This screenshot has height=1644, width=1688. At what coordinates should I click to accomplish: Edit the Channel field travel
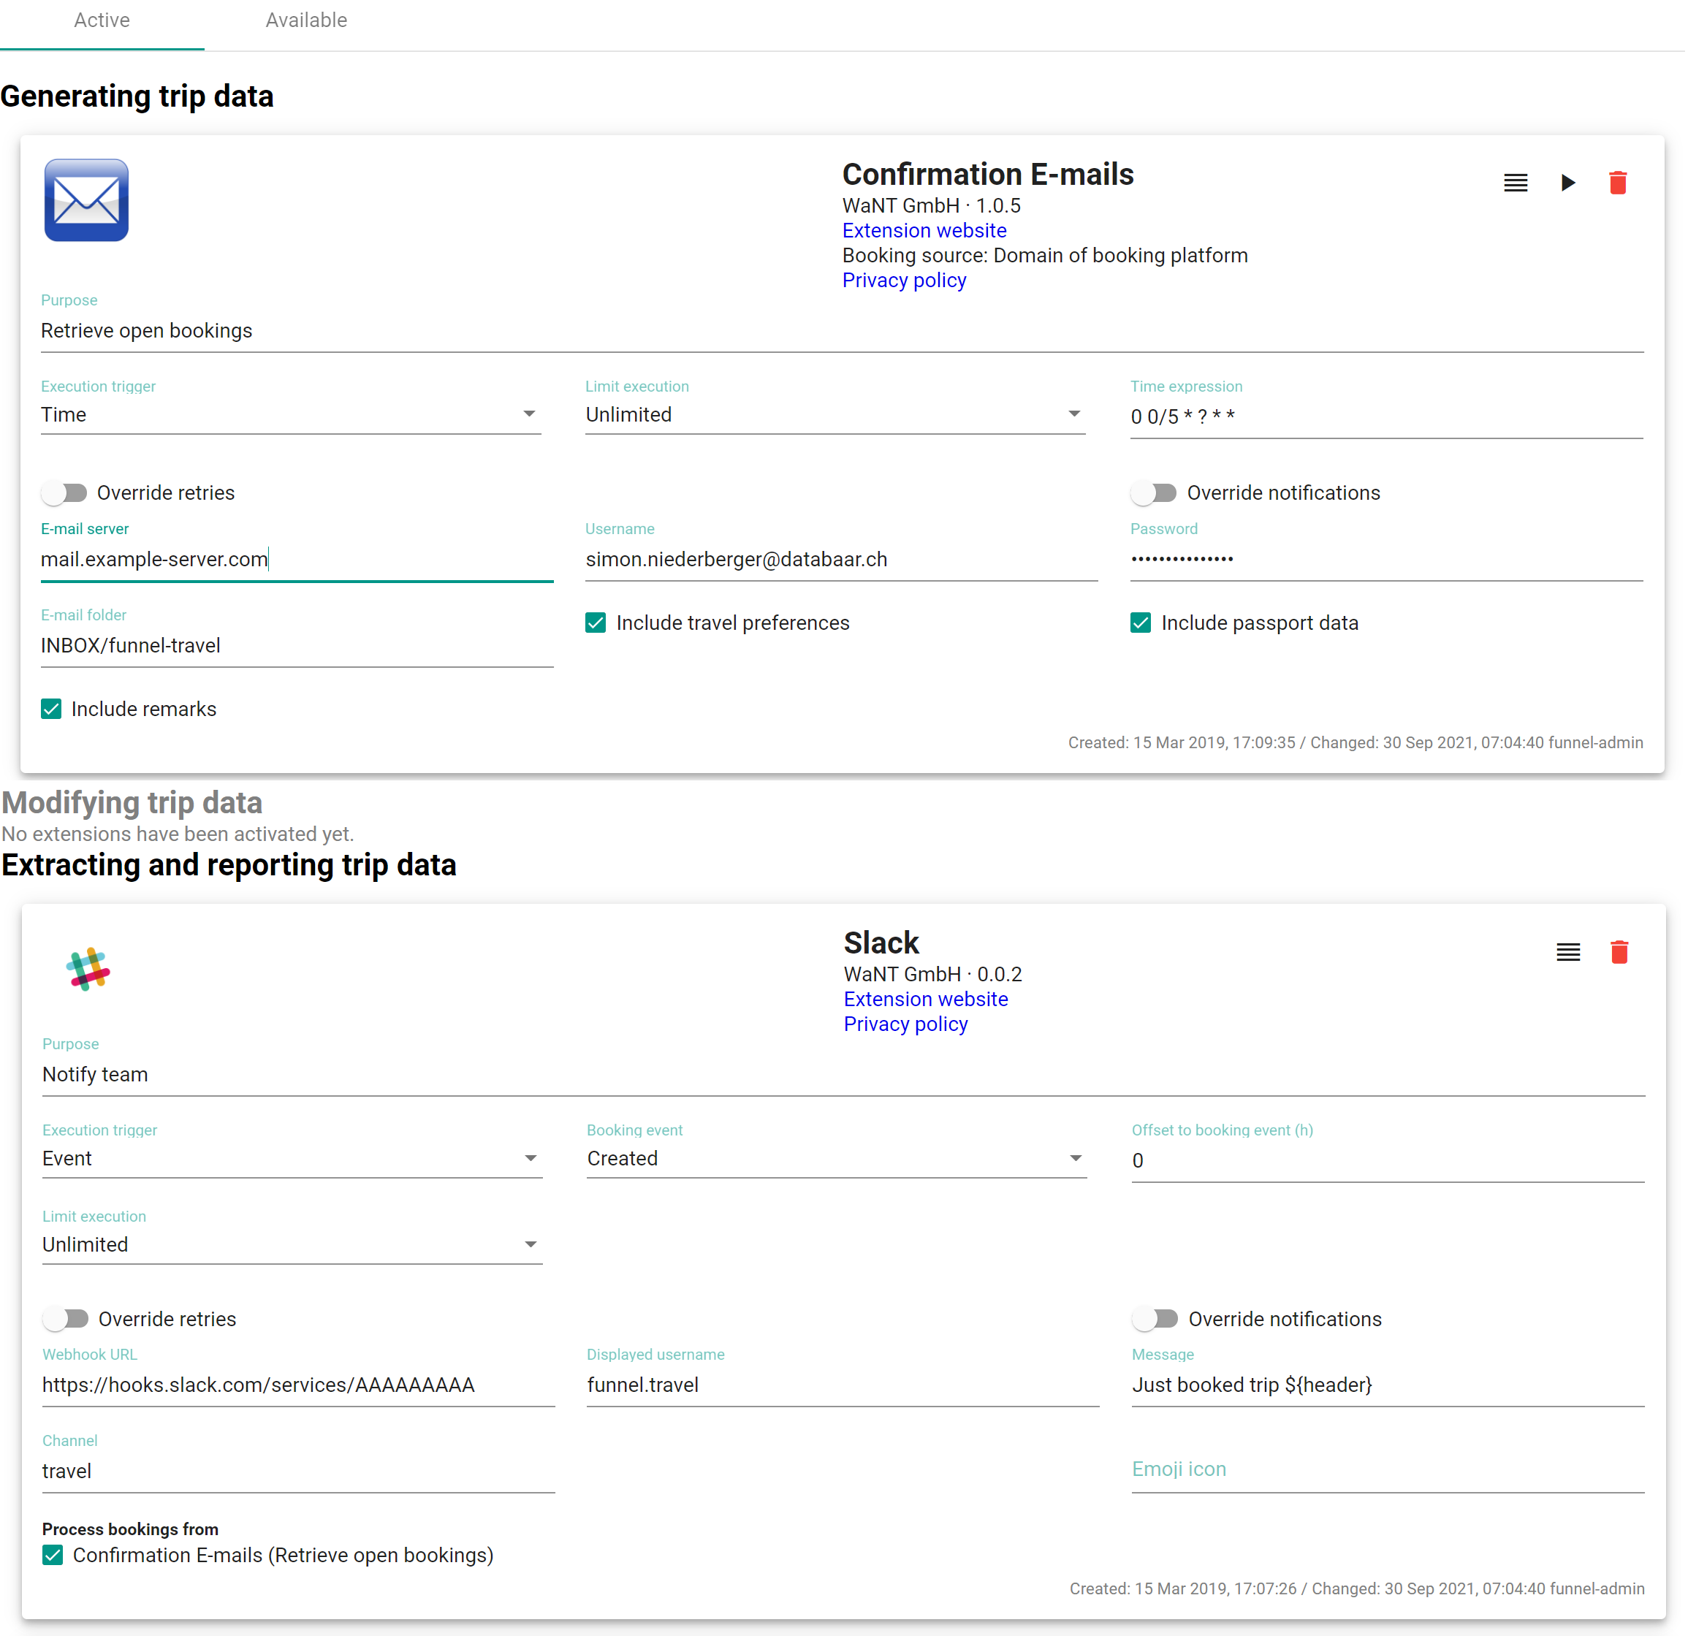click(x=300, y=1474)
